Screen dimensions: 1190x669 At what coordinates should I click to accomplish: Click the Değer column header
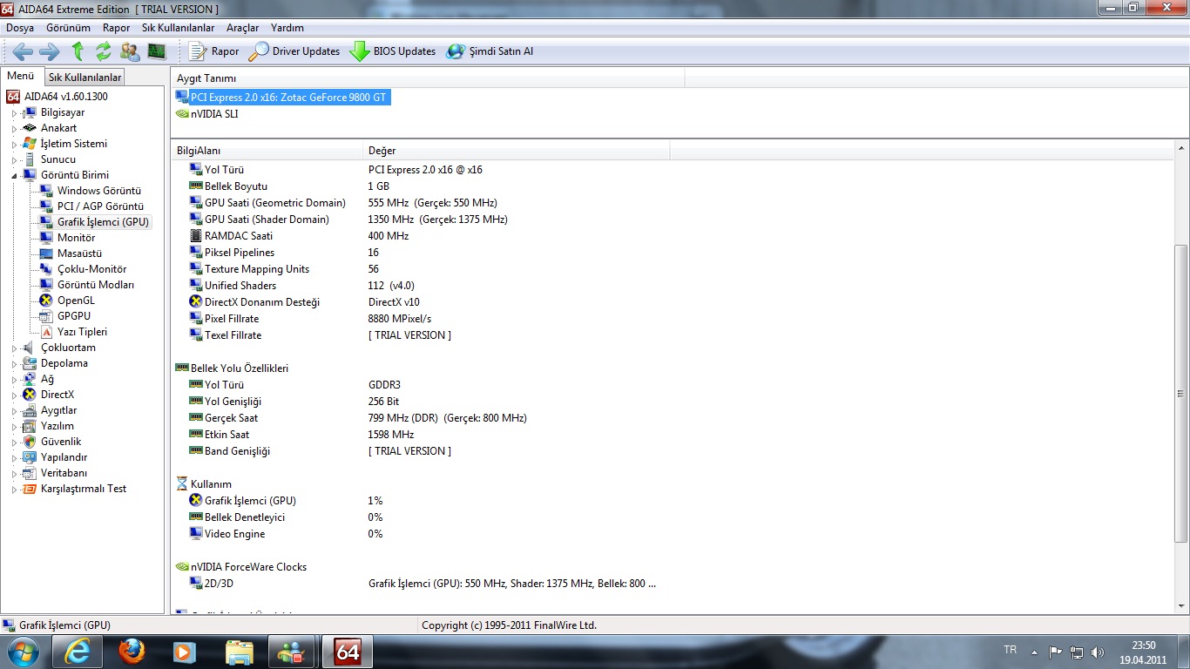coord(517,151)
